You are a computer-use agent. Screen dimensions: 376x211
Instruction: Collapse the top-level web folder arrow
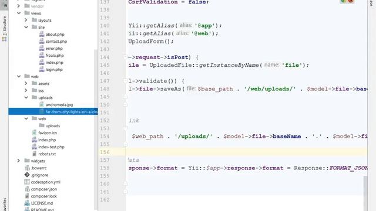coord(19,76)
